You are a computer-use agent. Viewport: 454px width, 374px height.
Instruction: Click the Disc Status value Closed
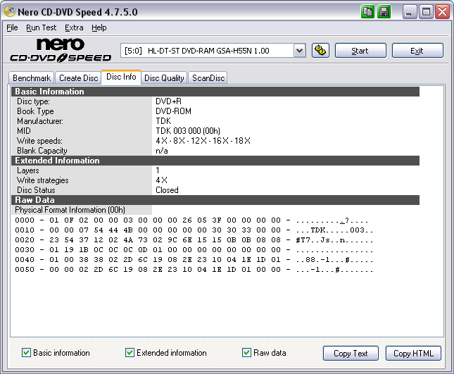[167, 190]
